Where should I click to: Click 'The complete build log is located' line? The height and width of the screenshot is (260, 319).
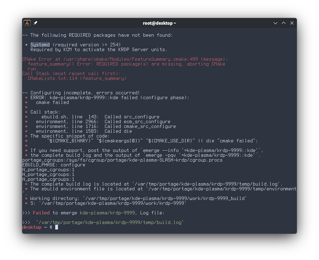coord(154,184)
